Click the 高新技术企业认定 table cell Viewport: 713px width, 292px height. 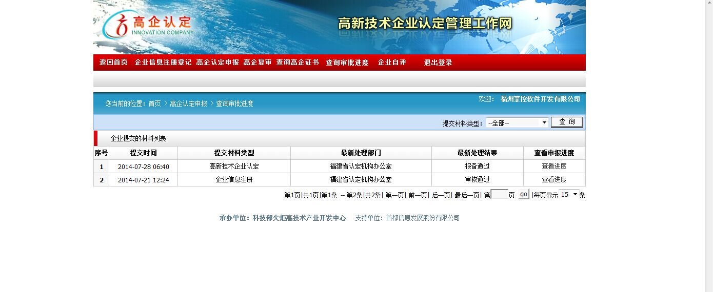point(234,166)
